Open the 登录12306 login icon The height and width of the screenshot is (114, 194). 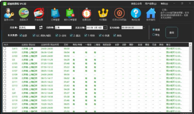(x=9, y=14)
